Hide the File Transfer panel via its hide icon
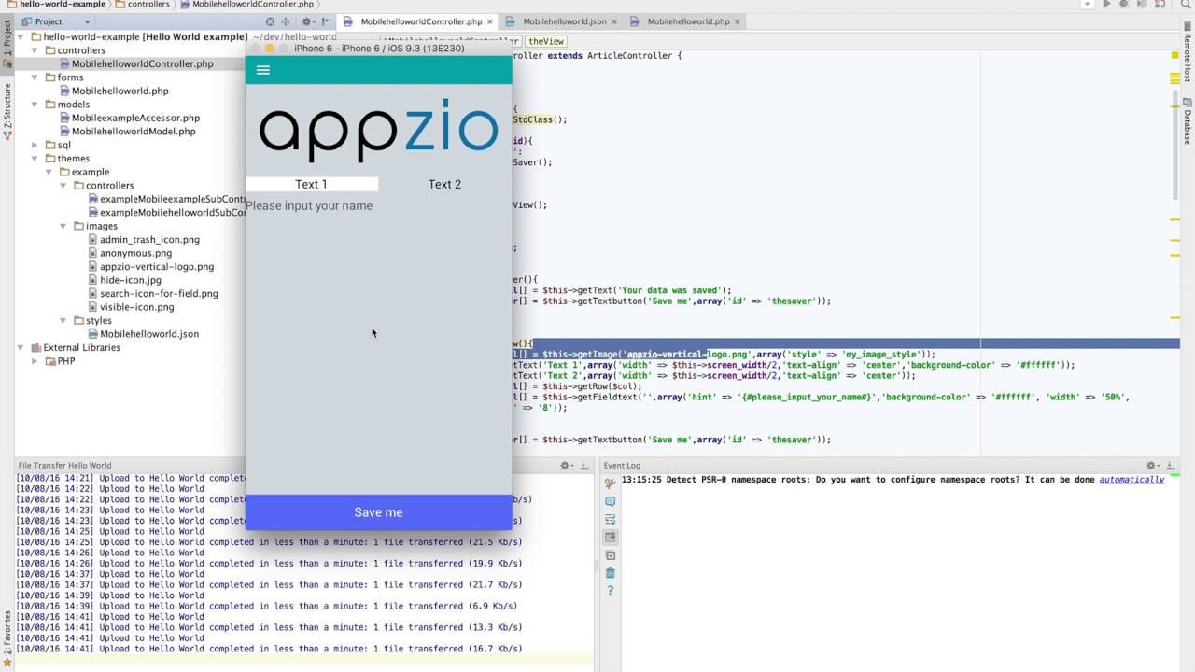Image resolution: width=1195 pixels, height=672 pixels. coord(584,465)
